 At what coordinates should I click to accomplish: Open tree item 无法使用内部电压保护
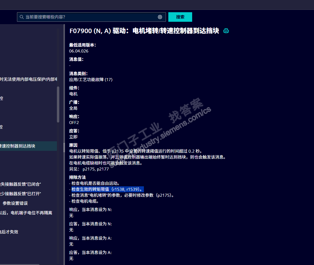point(28,80)
